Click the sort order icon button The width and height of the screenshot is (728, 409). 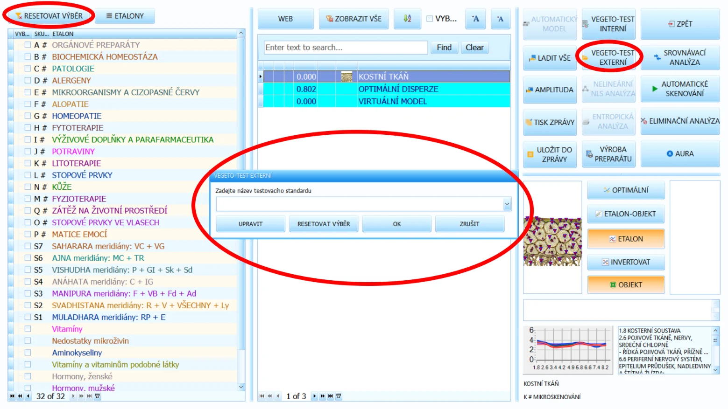pos(407,19)
